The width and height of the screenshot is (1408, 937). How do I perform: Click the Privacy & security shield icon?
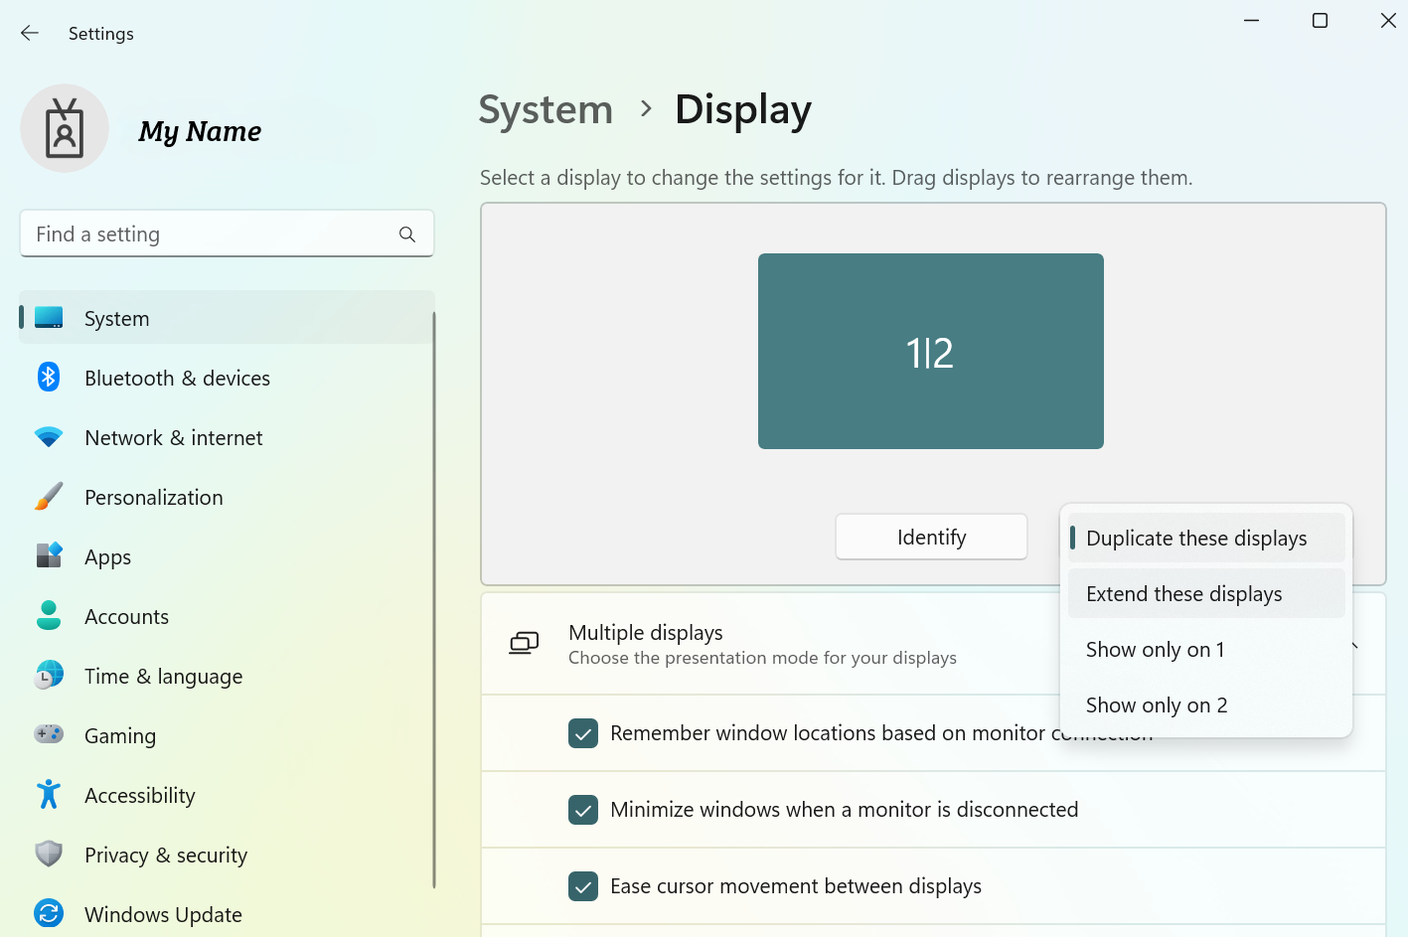point(49,855)
